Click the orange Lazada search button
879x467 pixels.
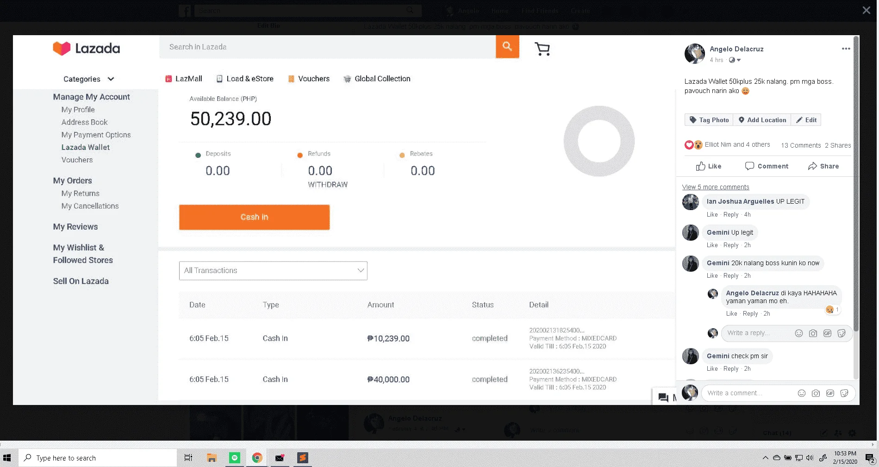507,47
